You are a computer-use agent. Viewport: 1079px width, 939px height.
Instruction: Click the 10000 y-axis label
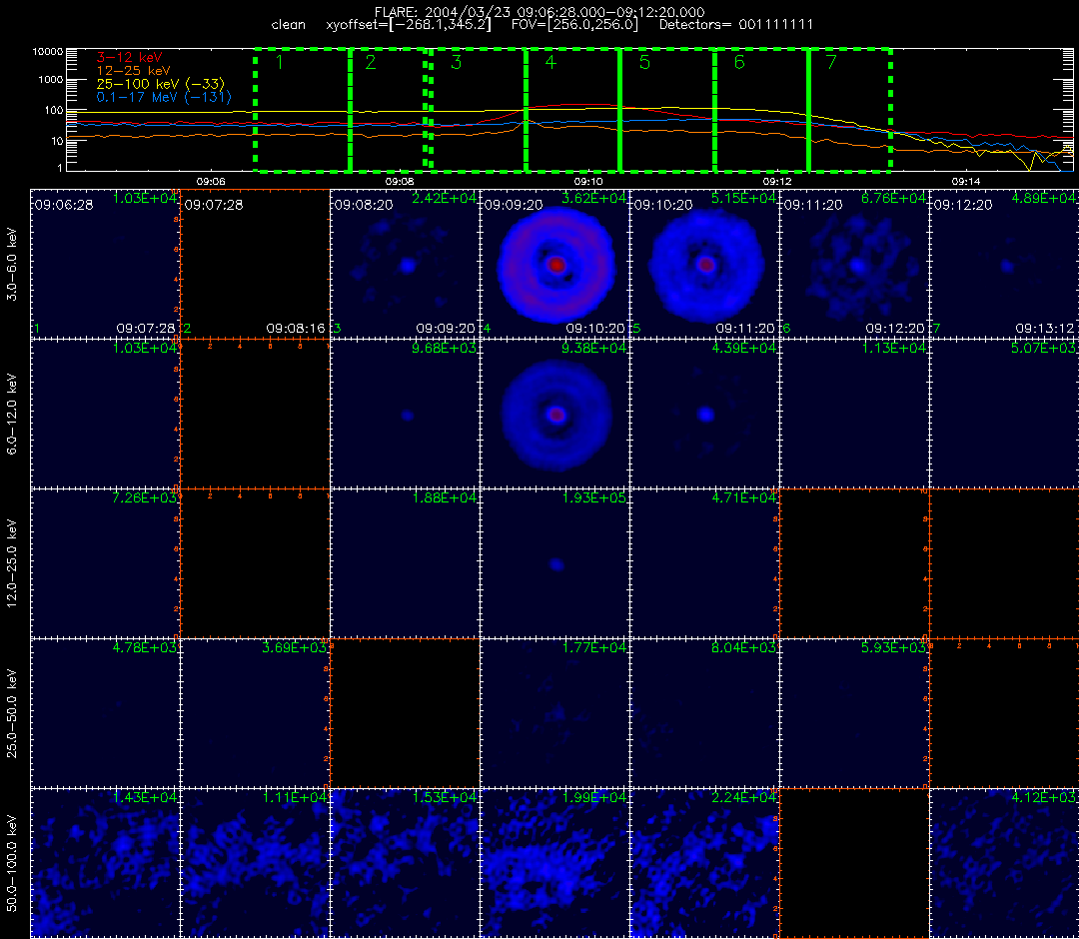click(50, 52)
